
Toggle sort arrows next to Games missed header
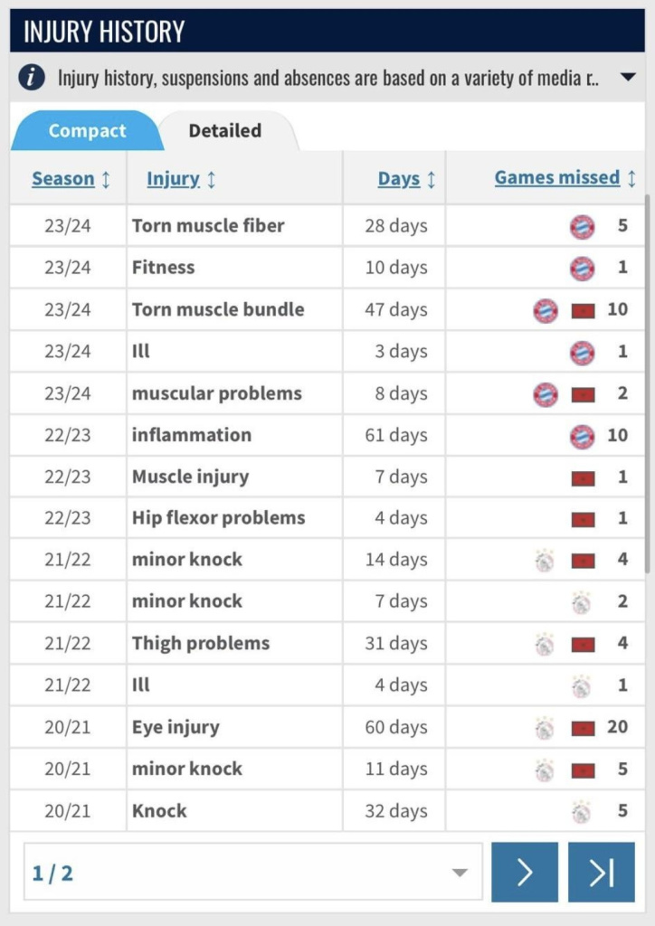[x=631, y=178]
